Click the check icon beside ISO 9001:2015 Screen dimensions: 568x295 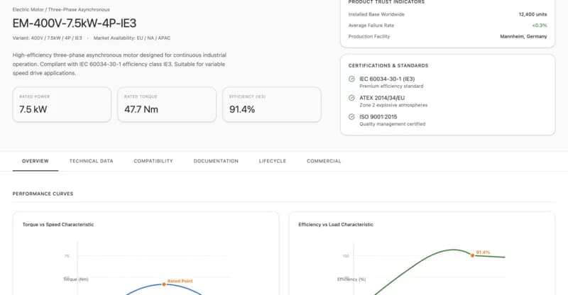pyautogui.click(x=352, y=117)
